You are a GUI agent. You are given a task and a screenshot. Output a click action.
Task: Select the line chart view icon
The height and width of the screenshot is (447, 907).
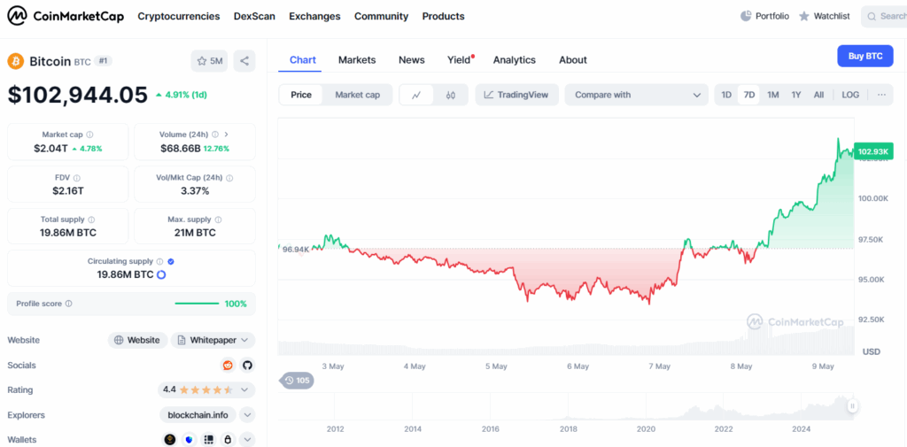pos(416,95)
